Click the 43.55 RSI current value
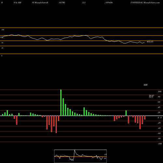This screenshot has height=163, width=163. pyautogui.click(x=150, y=42)
